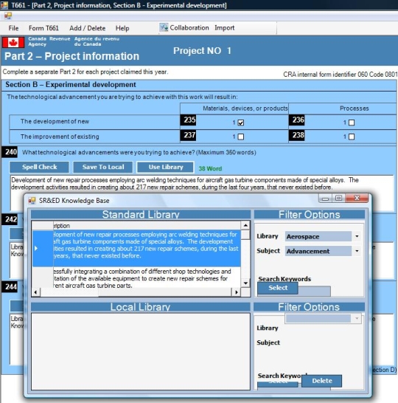This screenshot has height=403, width=398.
Task: Click the Standard Library scroll down arrow
Action: tap(245, 283)
